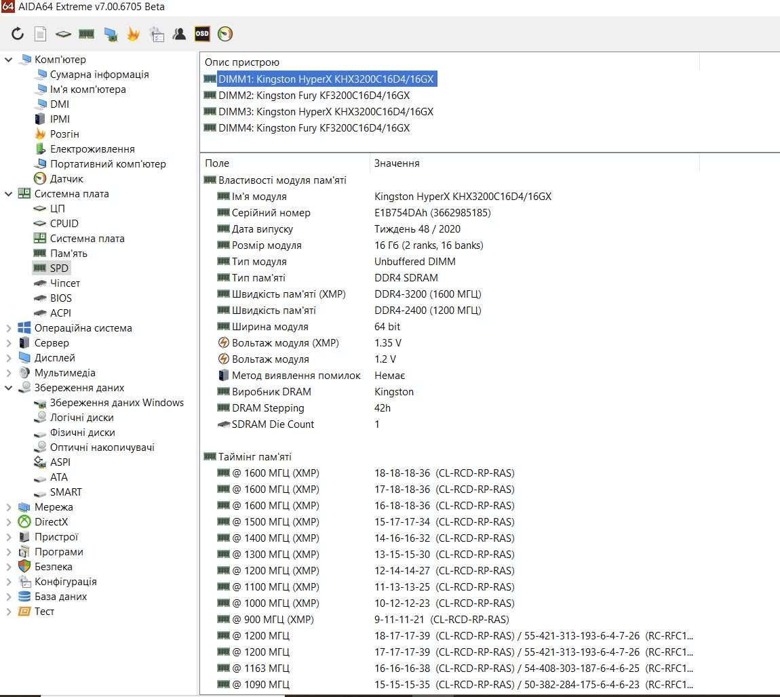Open the sensor gauge toolbar icon

click(x=225, y=34)
